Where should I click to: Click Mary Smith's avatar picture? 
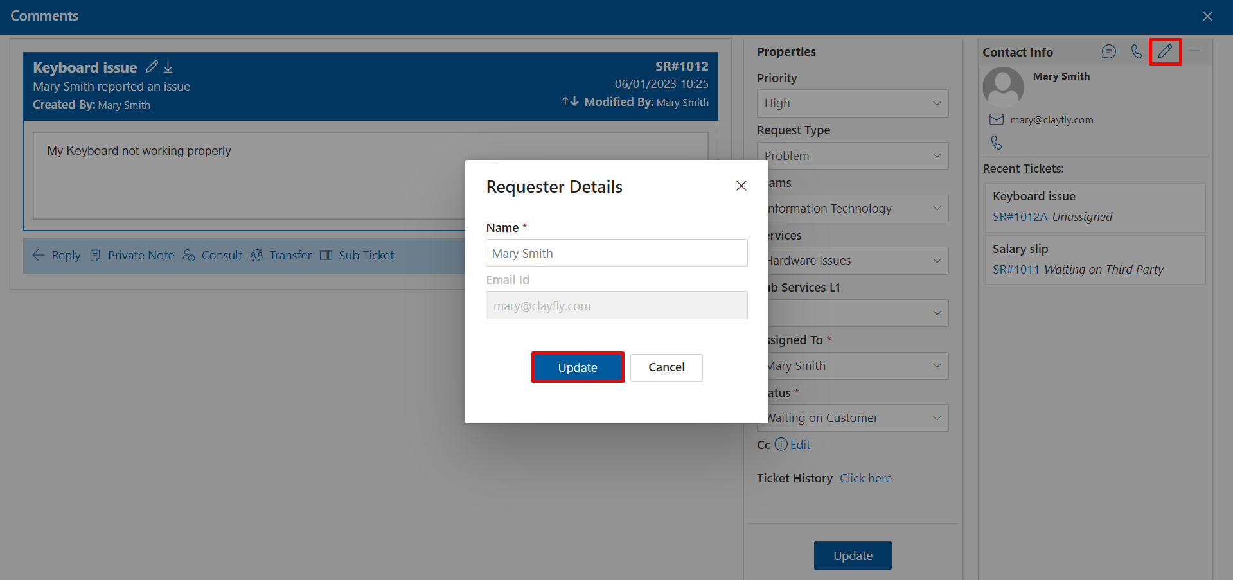[x=1003, y=87]
